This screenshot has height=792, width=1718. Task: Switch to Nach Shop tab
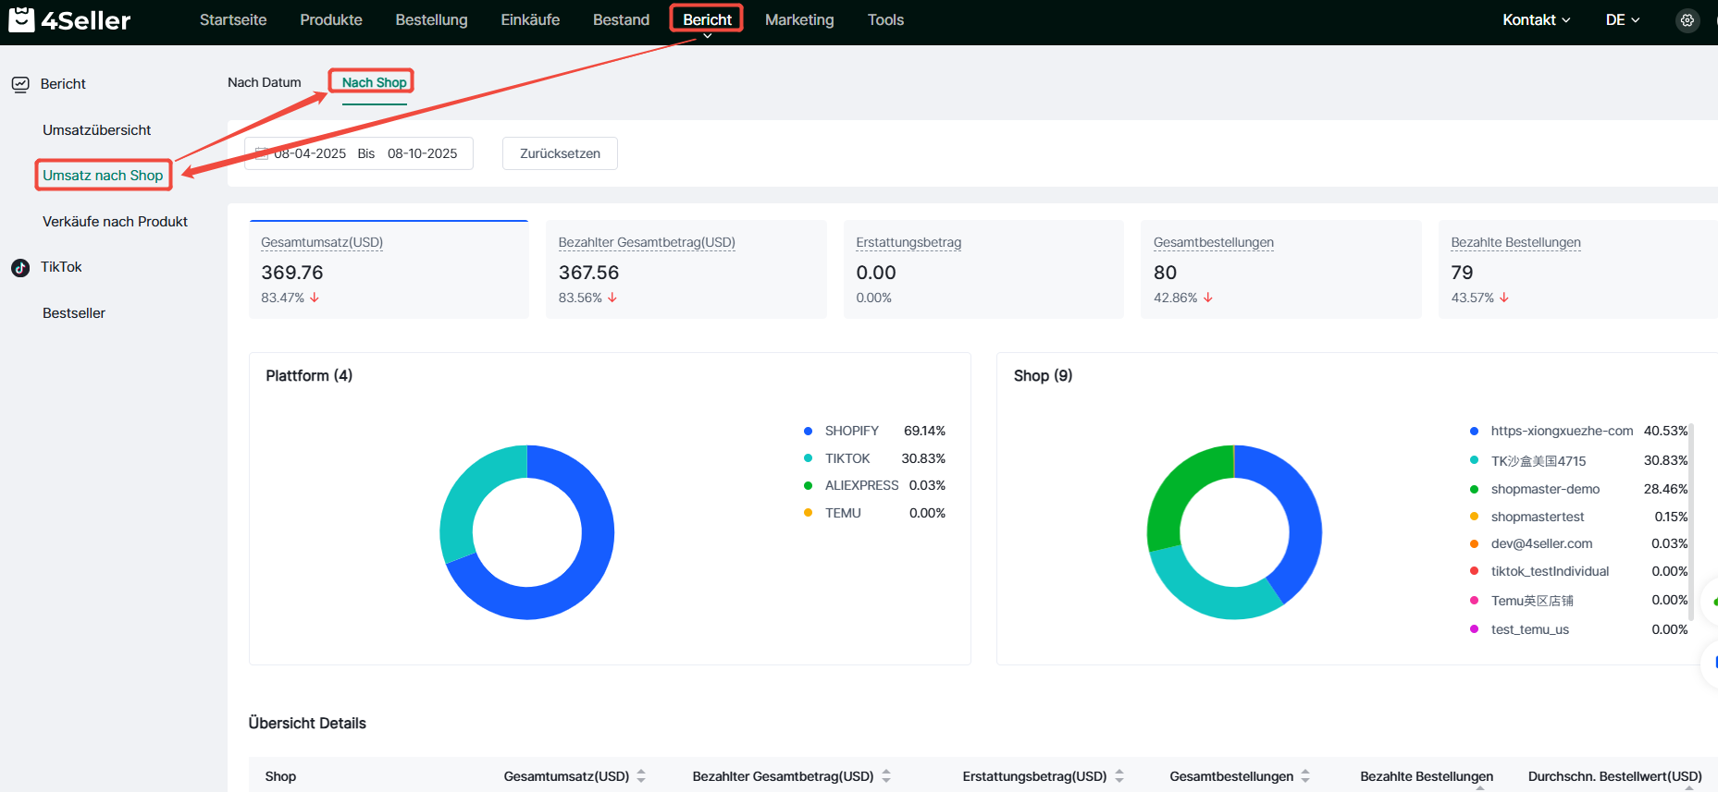point(374,82)
